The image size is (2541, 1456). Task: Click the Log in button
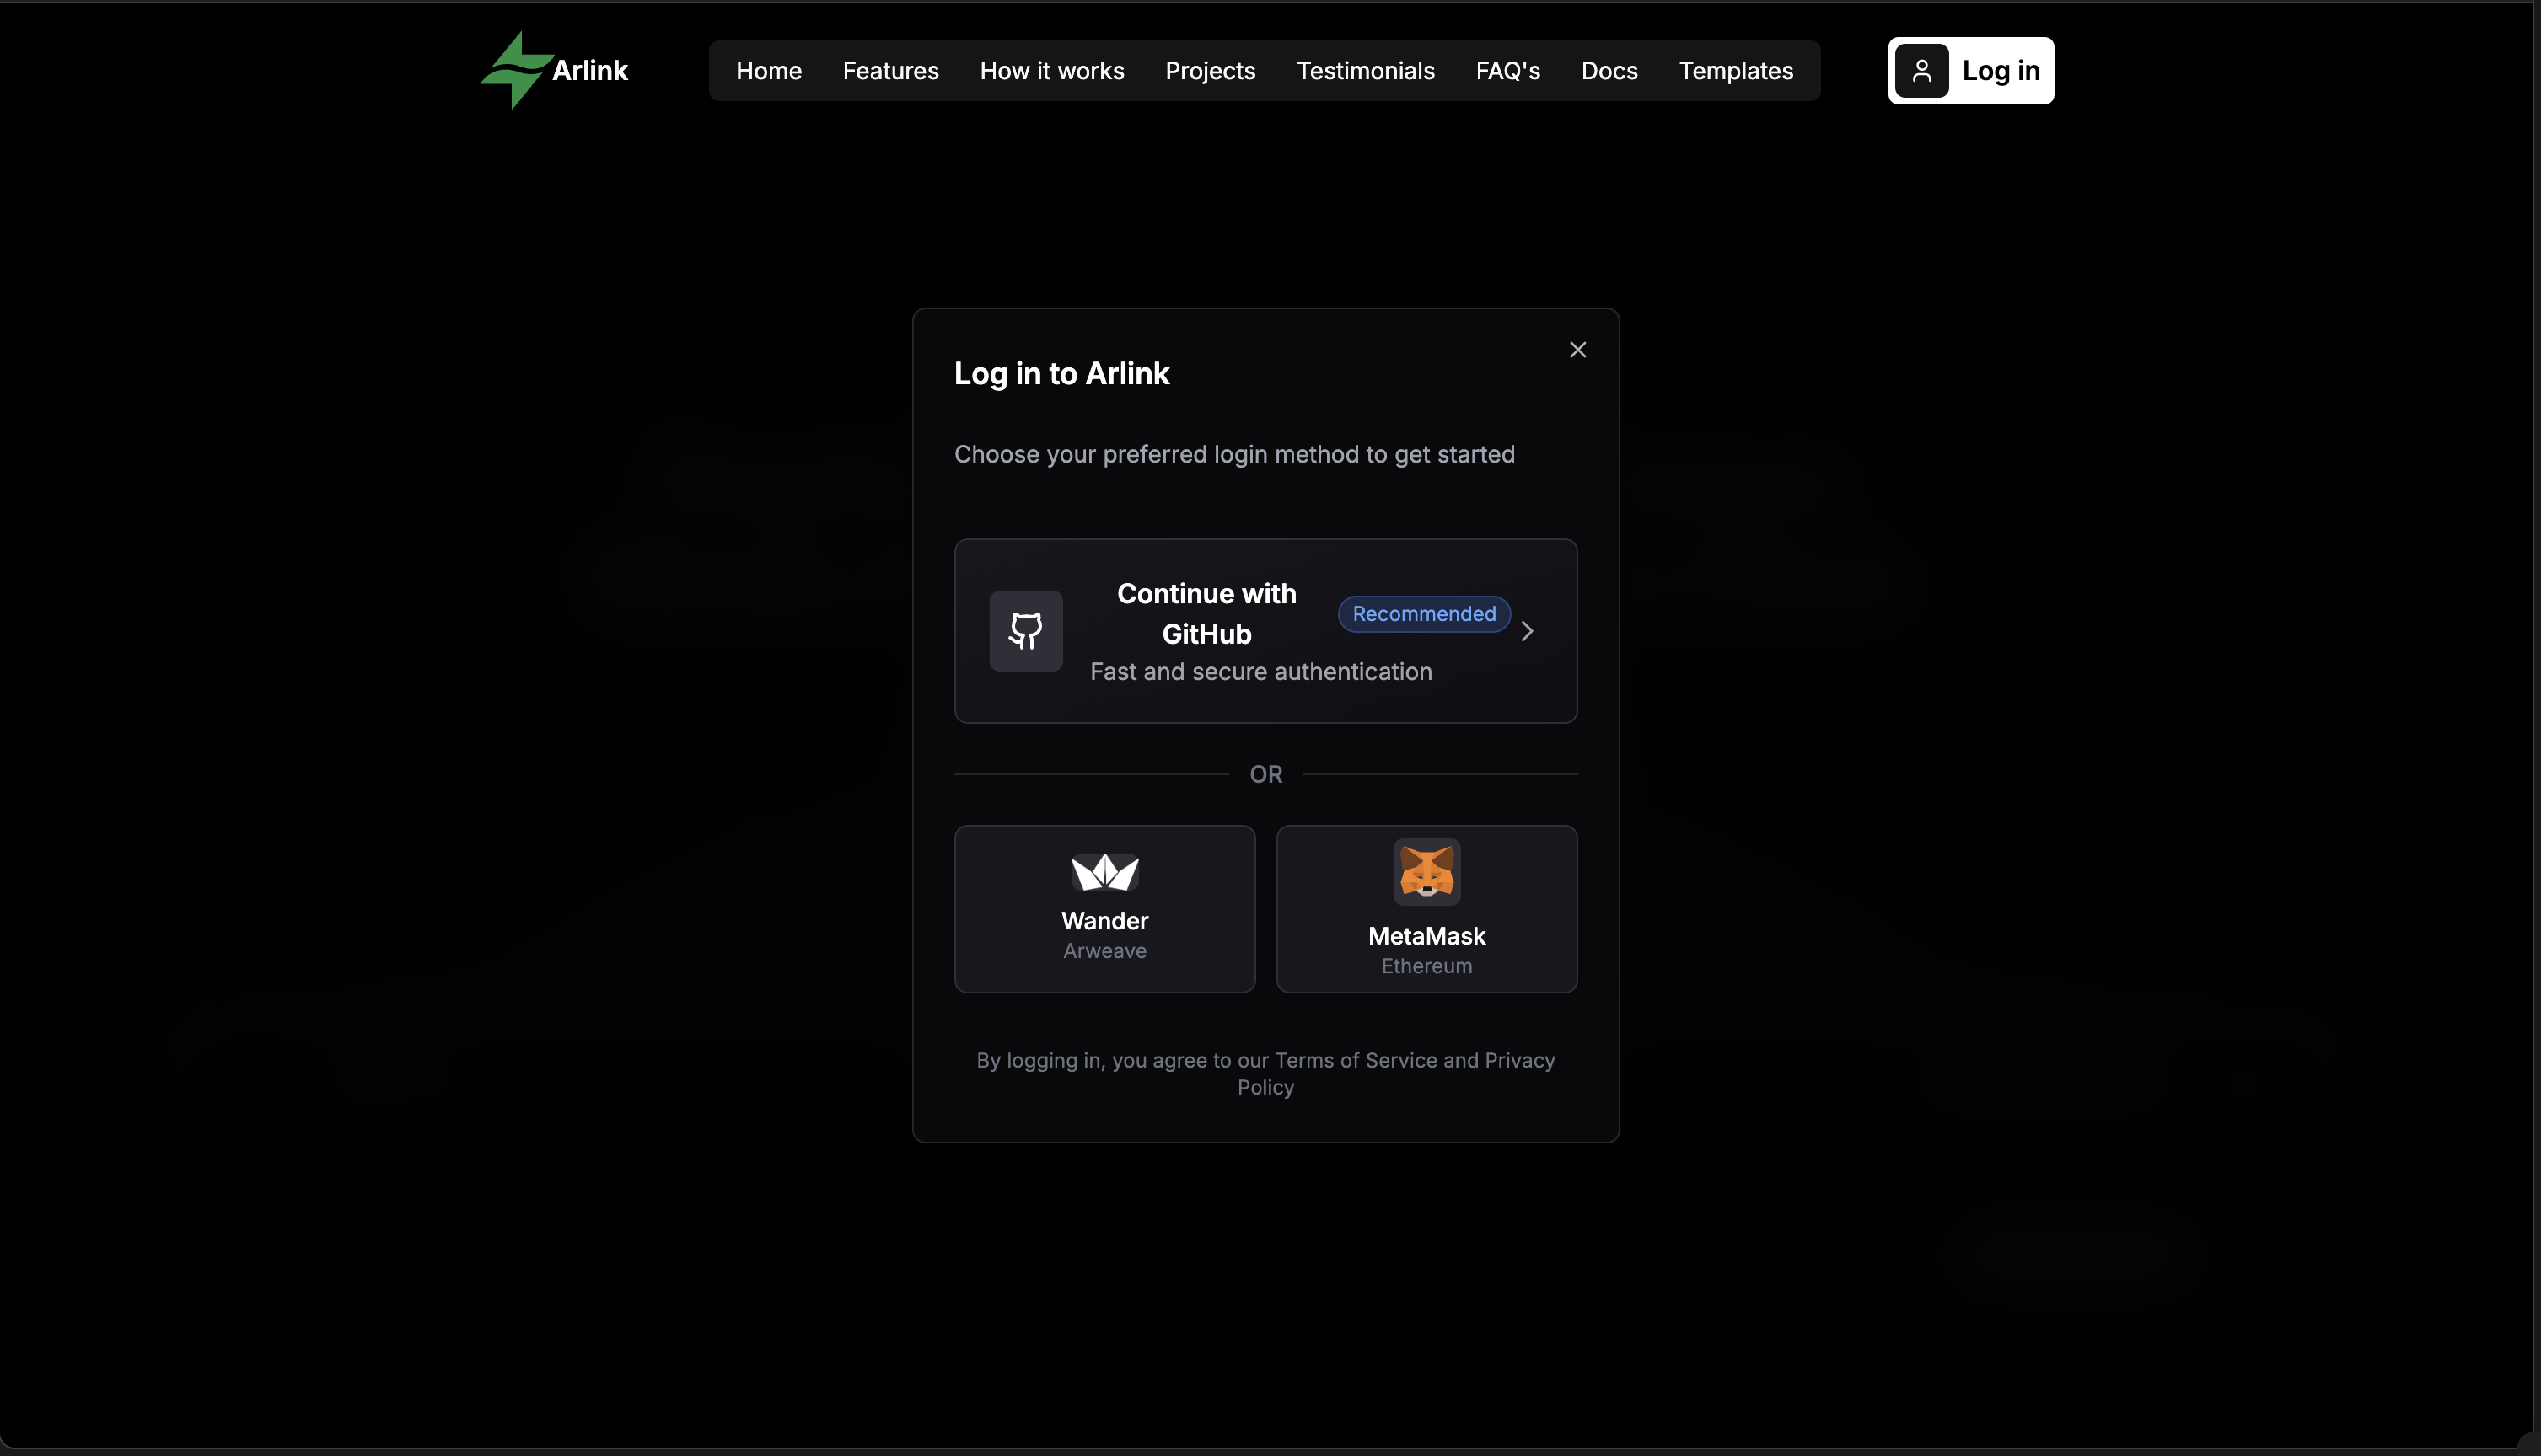1969,70
